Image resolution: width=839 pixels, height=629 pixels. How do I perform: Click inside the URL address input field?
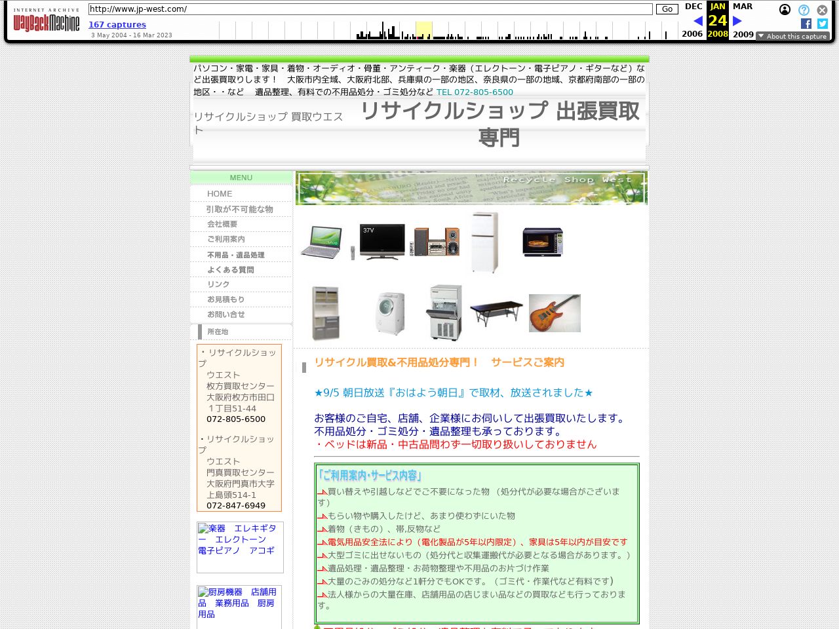pyautogui.click(x=367, y=9)
